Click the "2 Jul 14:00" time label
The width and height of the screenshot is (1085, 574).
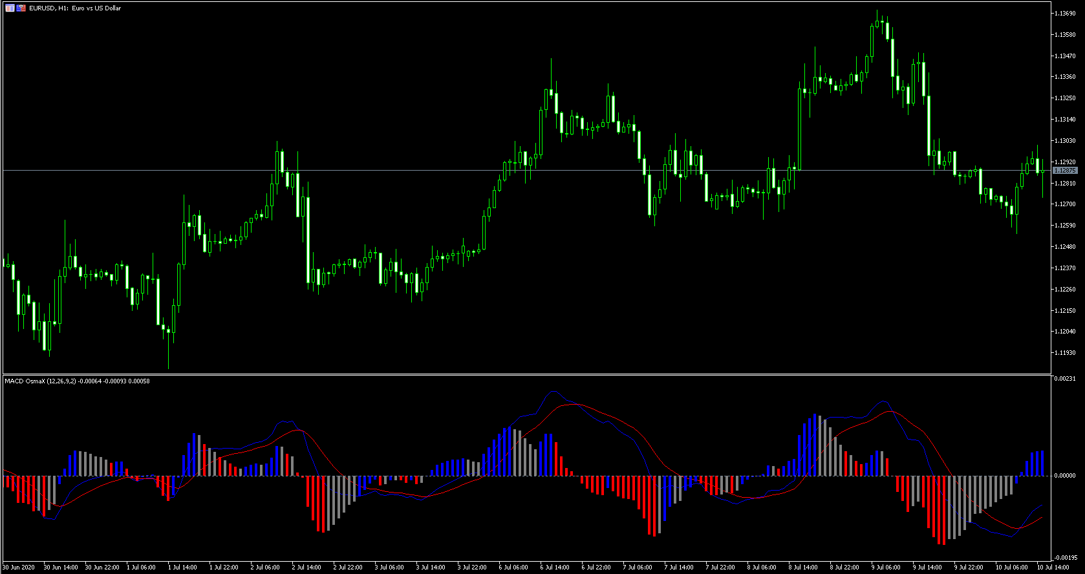coord(306,568)
